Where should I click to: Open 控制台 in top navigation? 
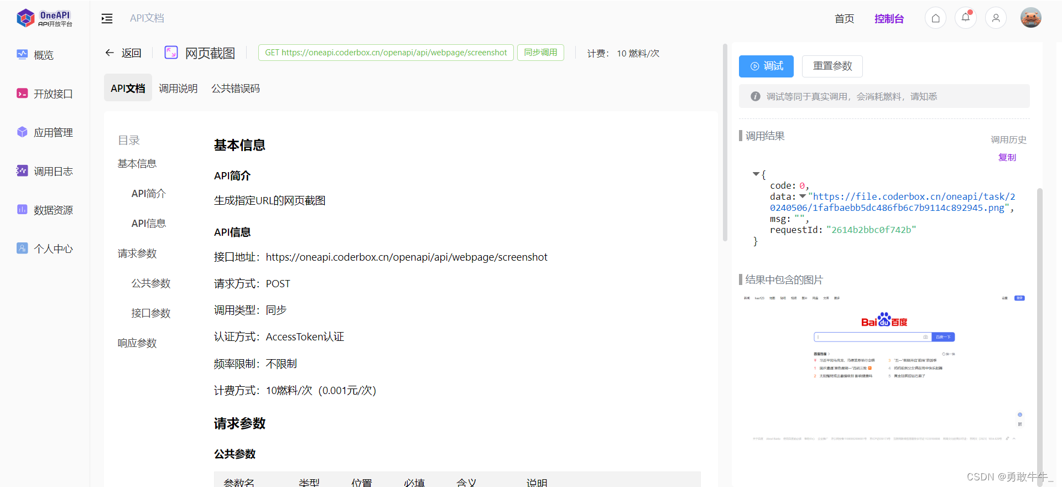point(889,19)
